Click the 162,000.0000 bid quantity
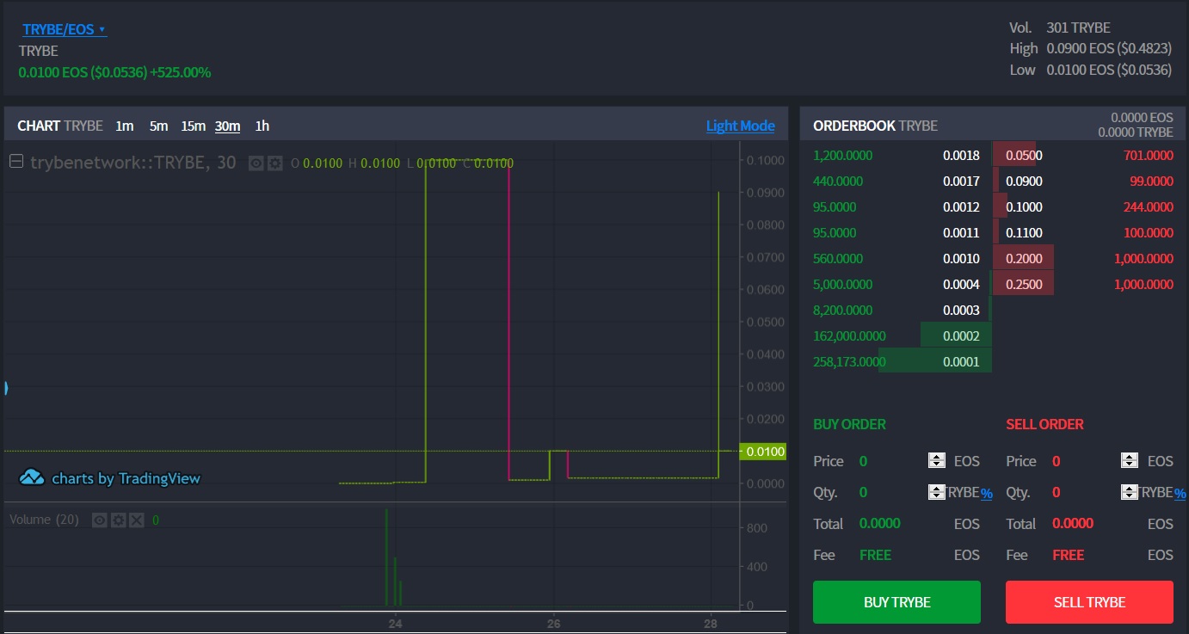1189x634 pixels. point(849,336)
